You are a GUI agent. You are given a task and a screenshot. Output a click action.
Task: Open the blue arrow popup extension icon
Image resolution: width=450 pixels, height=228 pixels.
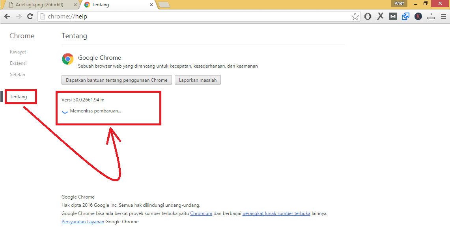coord(405,17)
